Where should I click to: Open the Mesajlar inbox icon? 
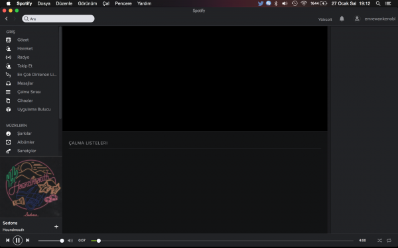pyautogui.click(x=9, y=83)
